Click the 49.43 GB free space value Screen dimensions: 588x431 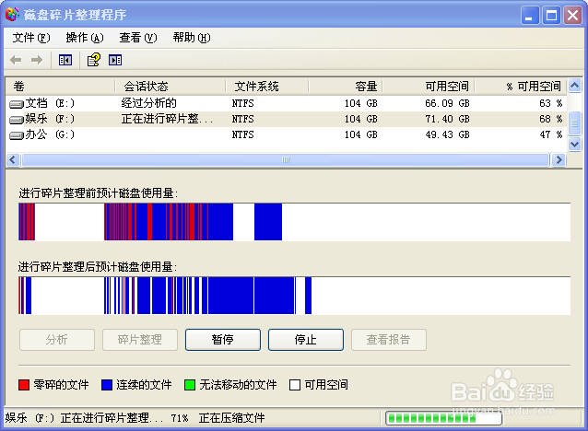[x=447, y=135]
